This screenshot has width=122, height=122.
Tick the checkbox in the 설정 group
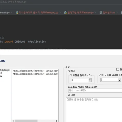pos(118,69)
